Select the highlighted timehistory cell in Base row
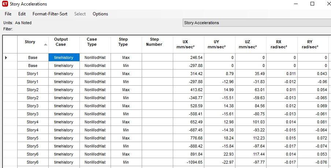Viewport: 331px width, 168px height. 64,57
